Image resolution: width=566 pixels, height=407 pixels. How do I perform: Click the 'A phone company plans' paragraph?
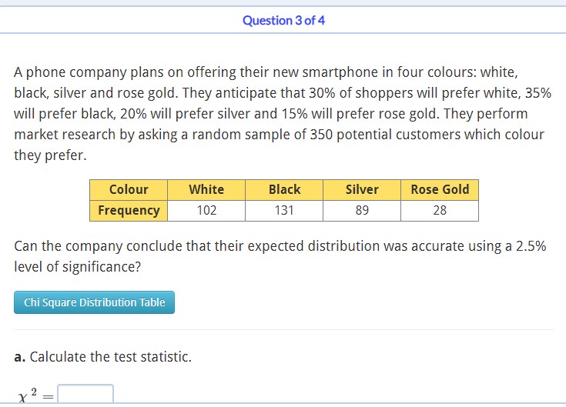(283, 114)
